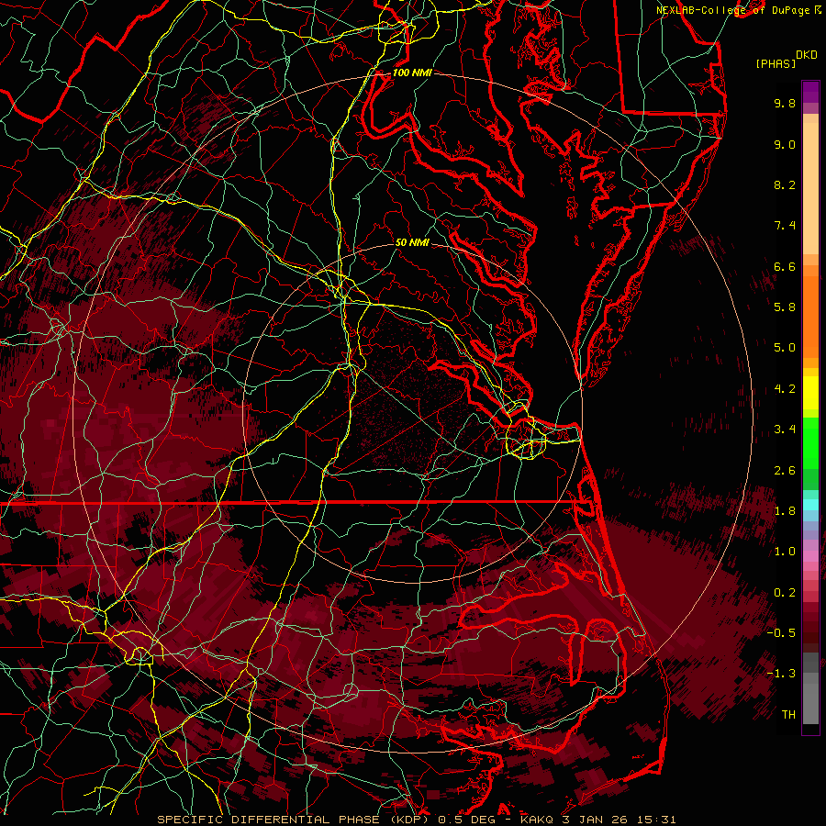Click the 6.6 scale value
Screen dimensions: 826x826
click(785, 266)
